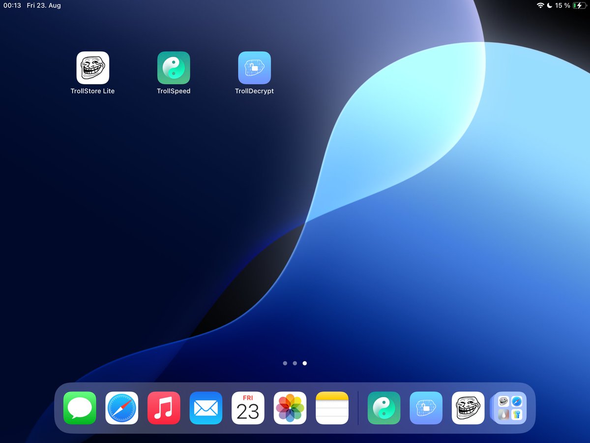Open recent TrollSpeed icon in dock
Image resolution: width=590 pixels, height=443 pixels.
384,408
